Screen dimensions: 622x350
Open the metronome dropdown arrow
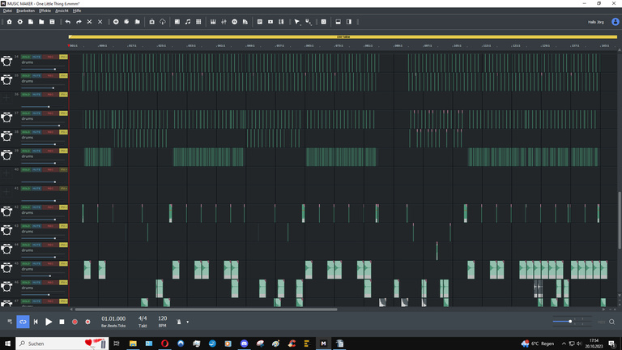(x=187, y=322)
